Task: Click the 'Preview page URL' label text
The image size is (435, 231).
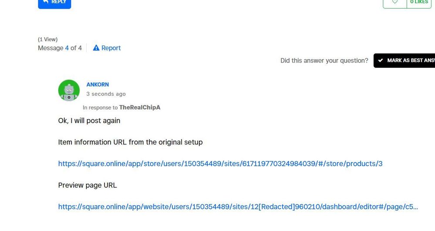Action: [88, 185]
